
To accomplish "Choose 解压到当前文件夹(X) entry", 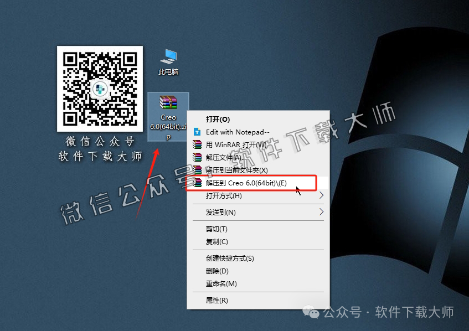I will click(x=258, y=170).
